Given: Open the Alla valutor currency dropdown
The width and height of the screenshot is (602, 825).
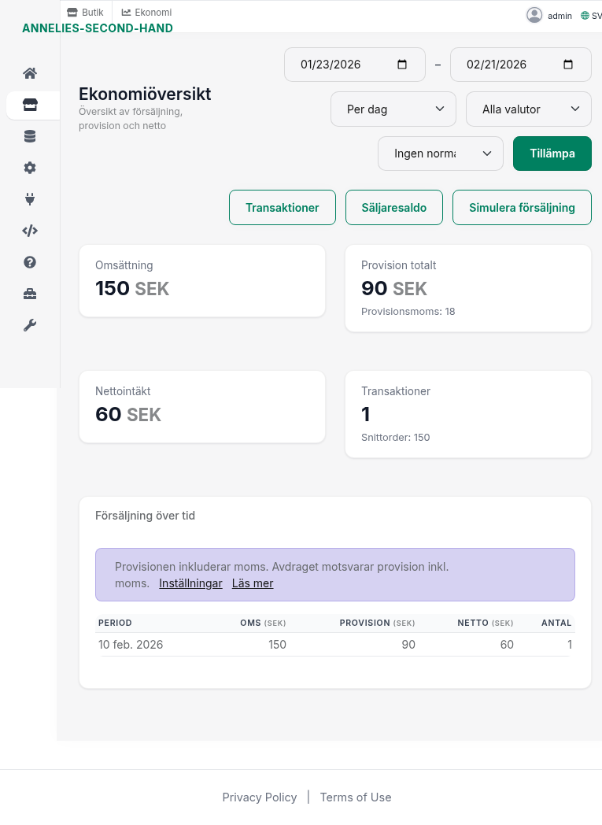Looking at the screenshot, I should click(x=528, y=109).
